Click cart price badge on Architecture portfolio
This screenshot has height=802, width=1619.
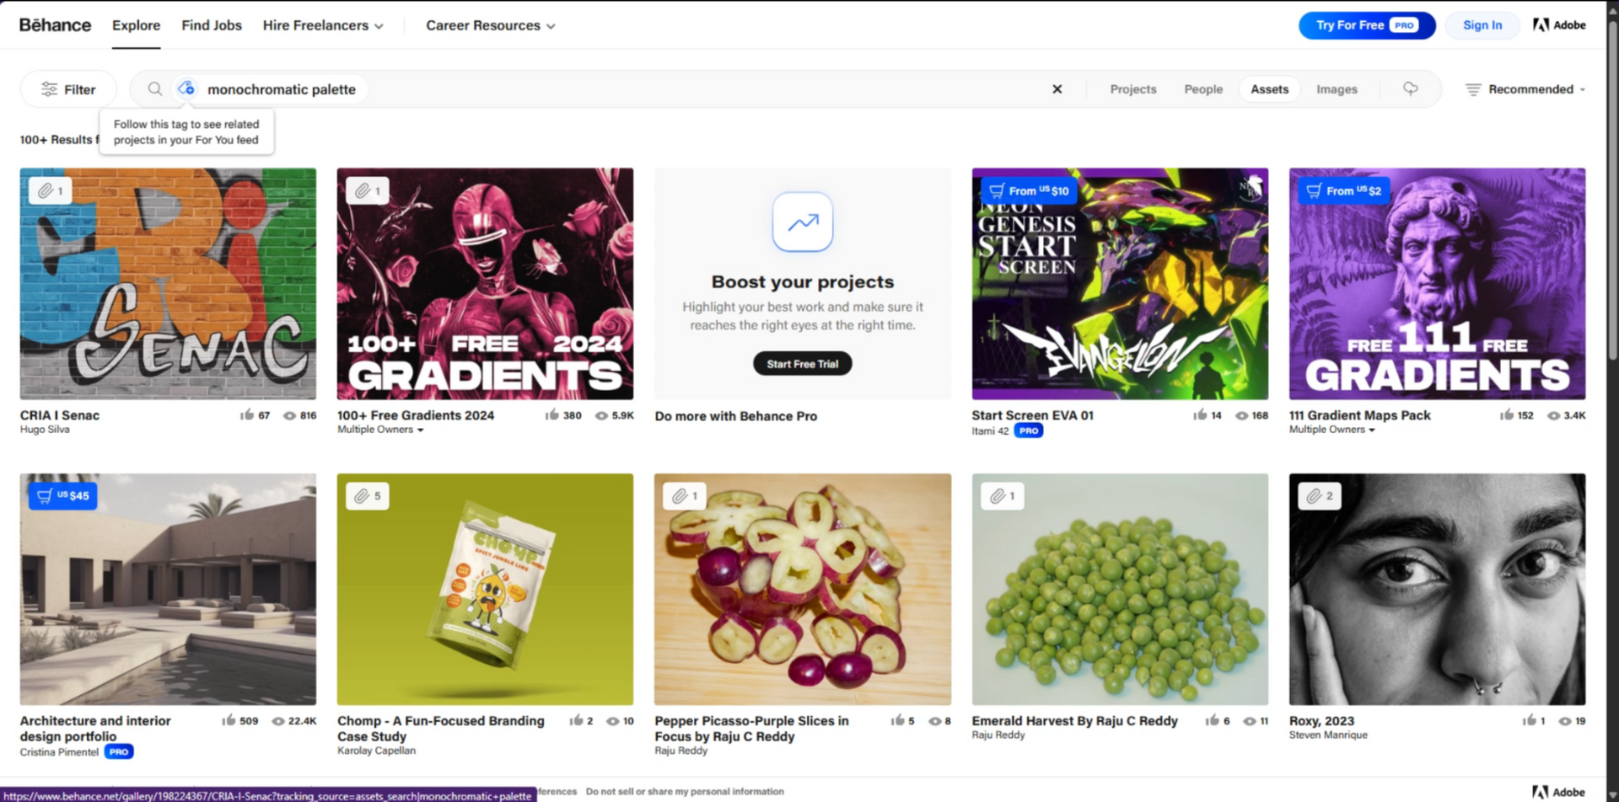pyautogui.click(x=63, y=496)
